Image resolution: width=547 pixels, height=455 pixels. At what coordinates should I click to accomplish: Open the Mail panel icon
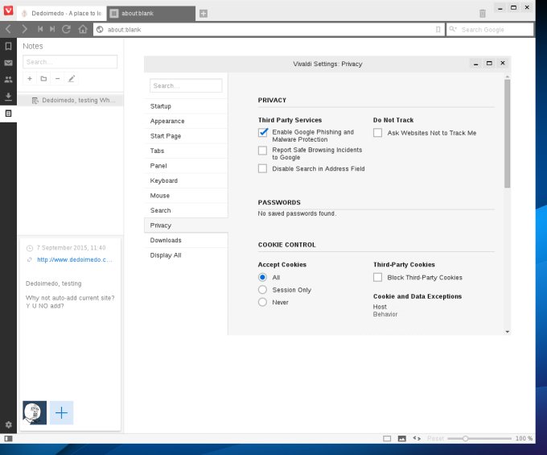coord(8,63)
